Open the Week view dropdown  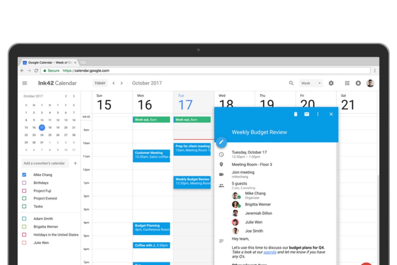pyautogui.click(x=311, y=83)
